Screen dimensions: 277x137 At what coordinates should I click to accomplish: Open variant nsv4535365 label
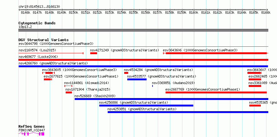click(263, 102)
